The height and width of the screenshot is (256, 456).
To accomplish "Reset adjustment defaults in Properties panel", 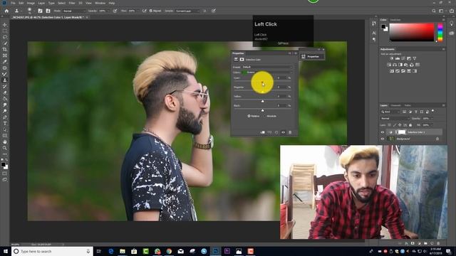I will (276, 132).
